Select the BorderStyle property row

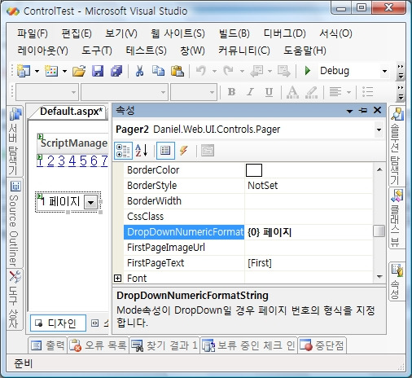point(248,186)
